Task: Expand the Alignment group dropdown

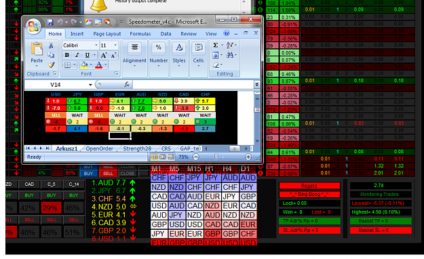Action: point(134,66)
